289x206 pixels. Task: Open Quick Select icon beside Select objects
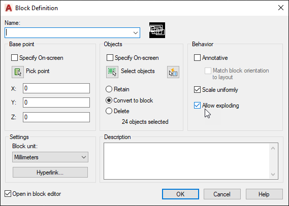173,72
